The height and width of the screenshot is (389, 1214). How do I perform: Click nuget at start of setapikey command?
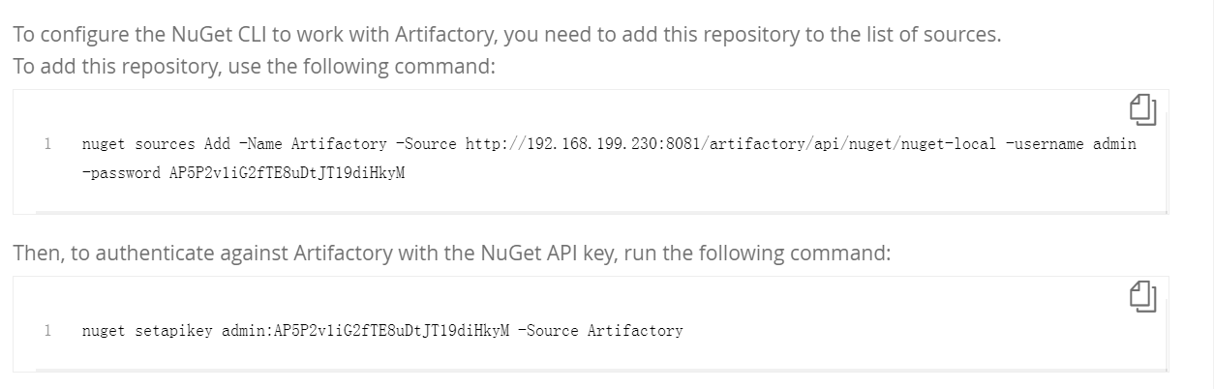(x=104, y=331)
